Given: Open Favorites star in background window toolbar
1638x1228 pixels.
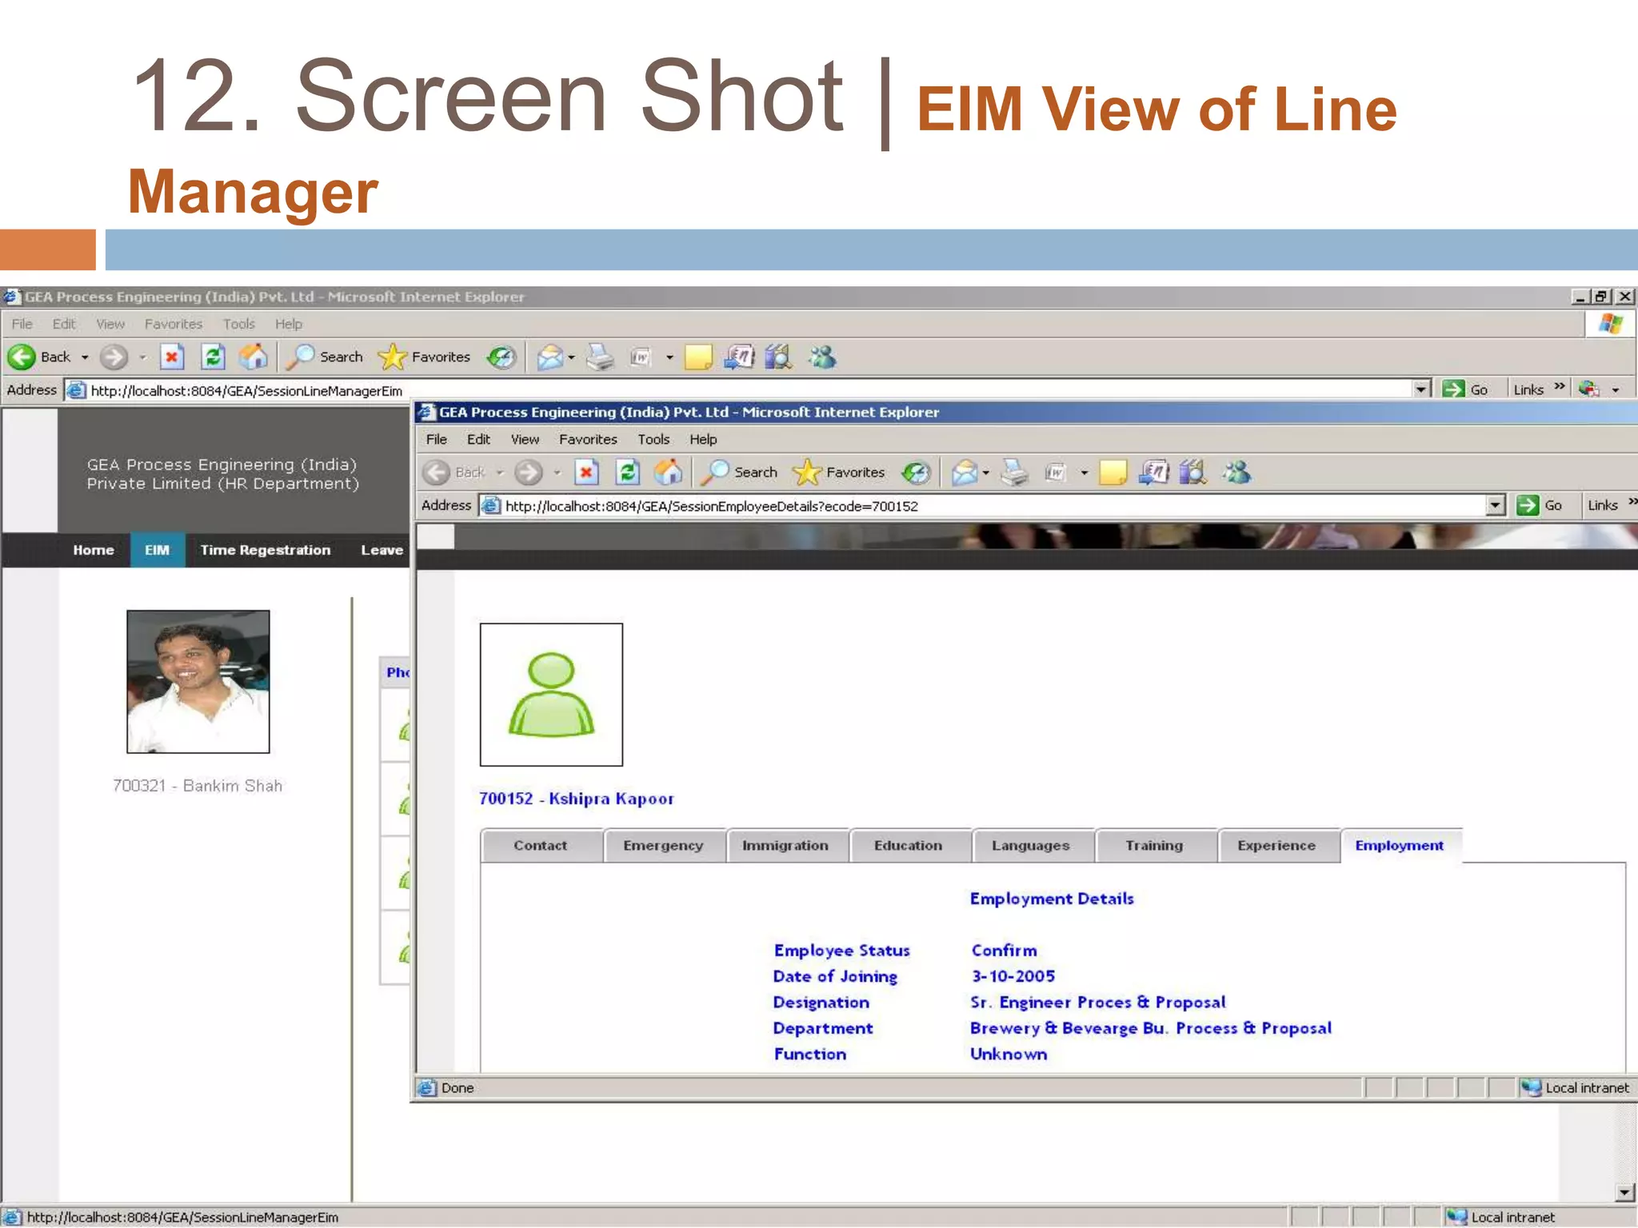Looking at the screenshot, I should tap(393, 357).
